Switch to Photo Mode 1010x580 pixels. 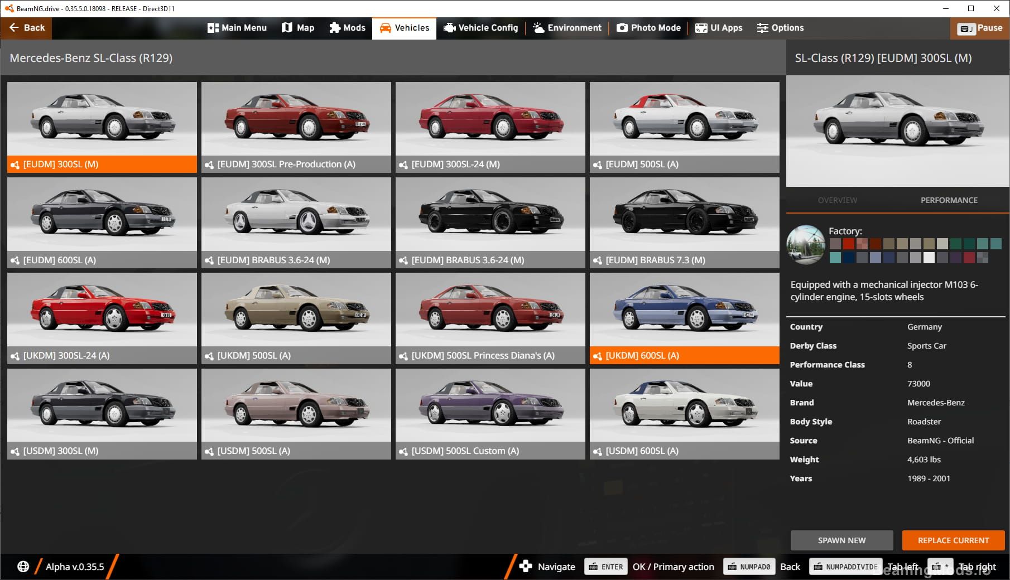[x=648, y=28]
